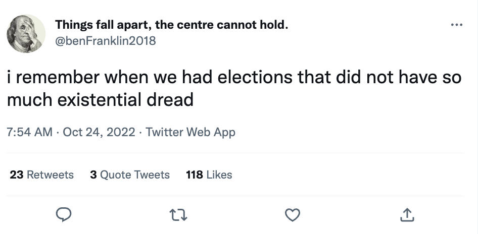Click the Oct 24, 2022 date
The image size is (478, 234).
point(99,132)
